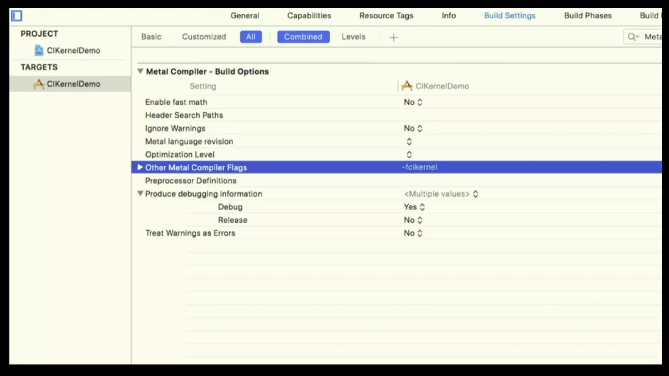Viewport: 669px width, 376px height.
Task: Activate the All filter toggle
Action: tap(251, 37)
